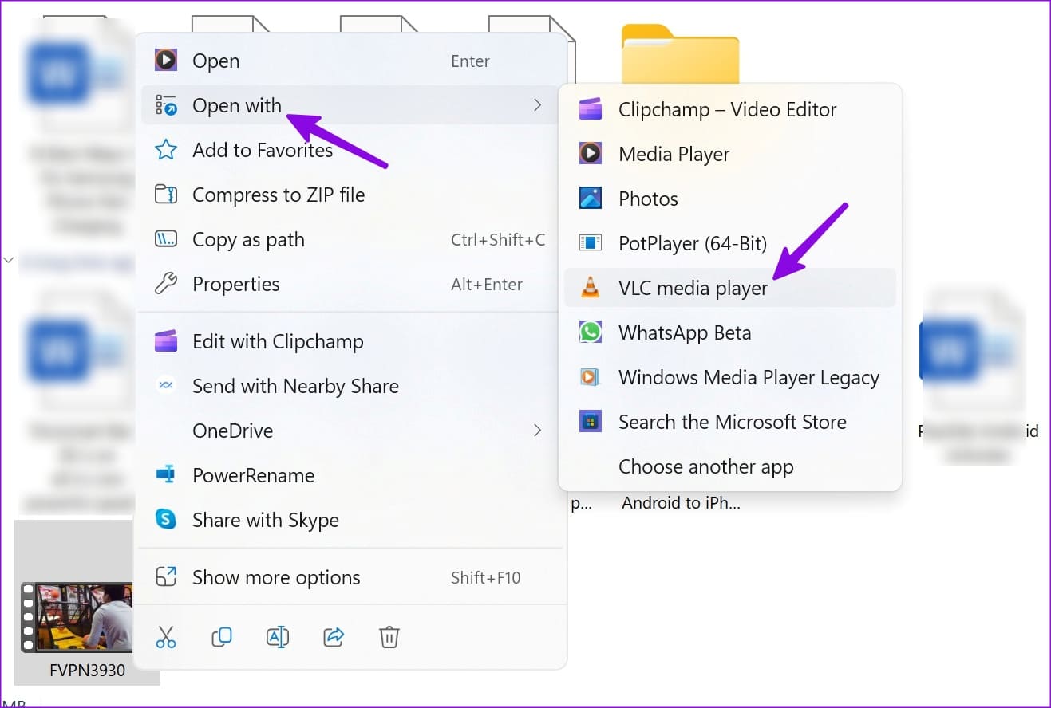Click the Clipchamp icon beside Edit with Clipchamp
The width and height of the screenshot is (1051, 708).
click(x=165, y=341)
